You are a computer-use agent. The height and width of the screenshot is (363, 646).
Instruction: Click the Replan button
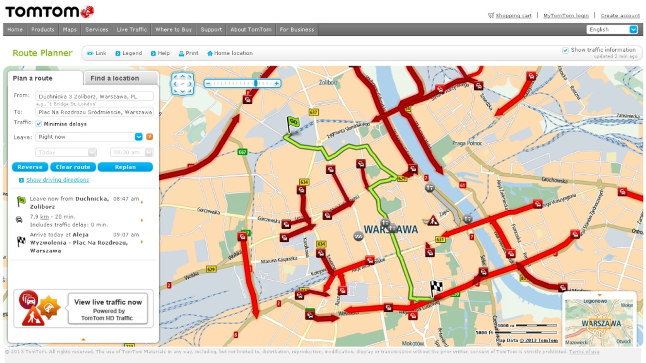tap(125, 167)
